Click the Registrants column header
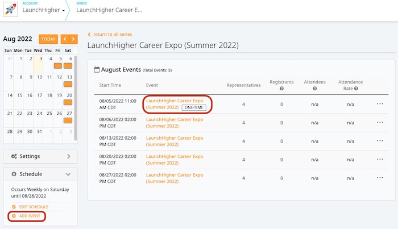 pos(281,82)
